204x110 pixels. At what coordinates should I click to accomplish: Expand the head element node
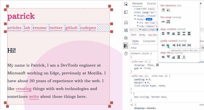pos(135,16)
